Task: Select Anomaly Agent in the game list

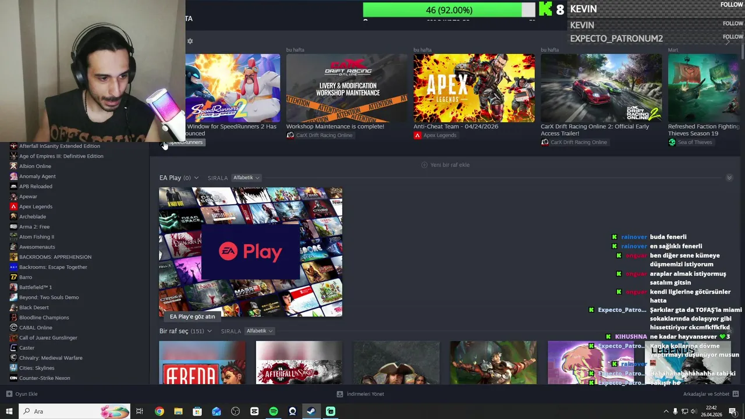Action: [37, 176]
